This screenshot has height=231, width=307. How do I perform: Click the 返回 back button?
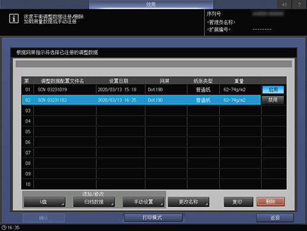coord(275,218)
